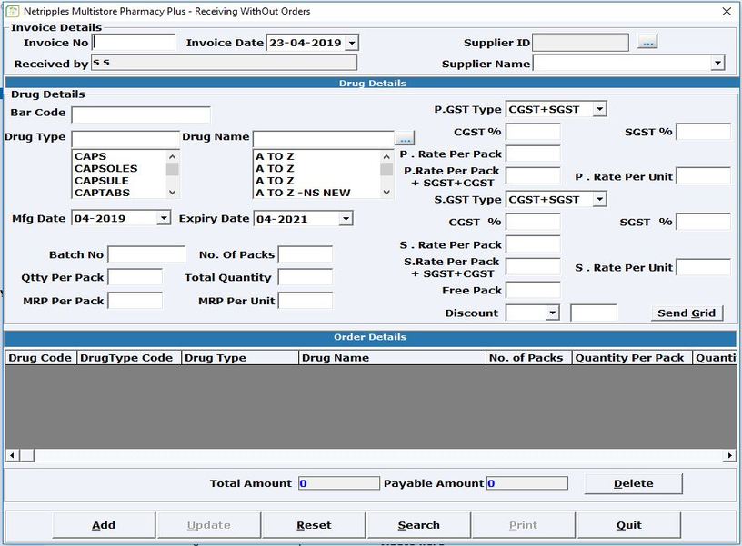
Task: Click the Quantity Per Pack column header
Action: click(630, 358)
